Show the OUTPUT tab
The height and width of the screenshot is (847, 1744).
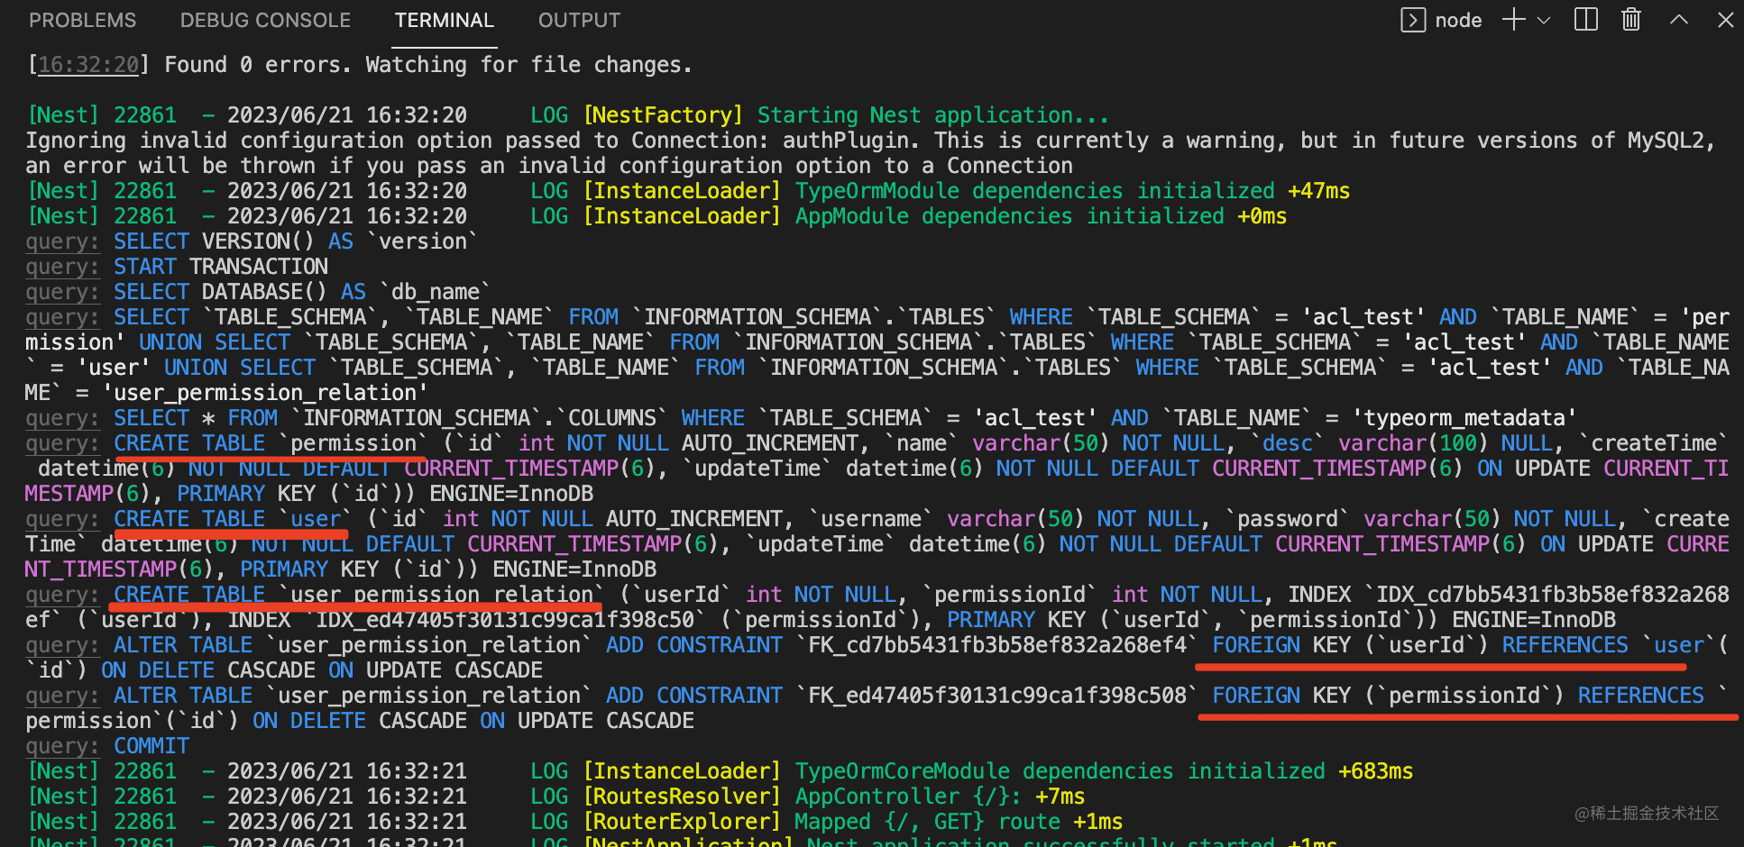(x=579, y=21)
